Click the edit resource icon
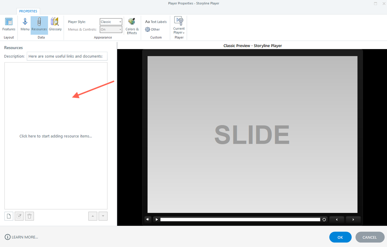Screen dimensions: 387x247 [19, 216]
